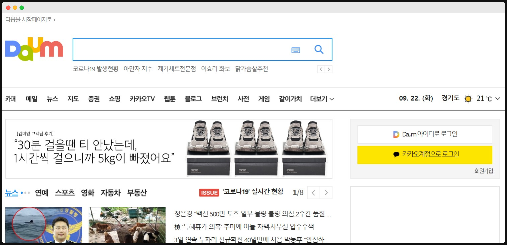Image resolution: width=507 pixels, height=245 pixels.
Task: Click suggested keyword 코로나19 발생현황
Action: coord(96,69)
